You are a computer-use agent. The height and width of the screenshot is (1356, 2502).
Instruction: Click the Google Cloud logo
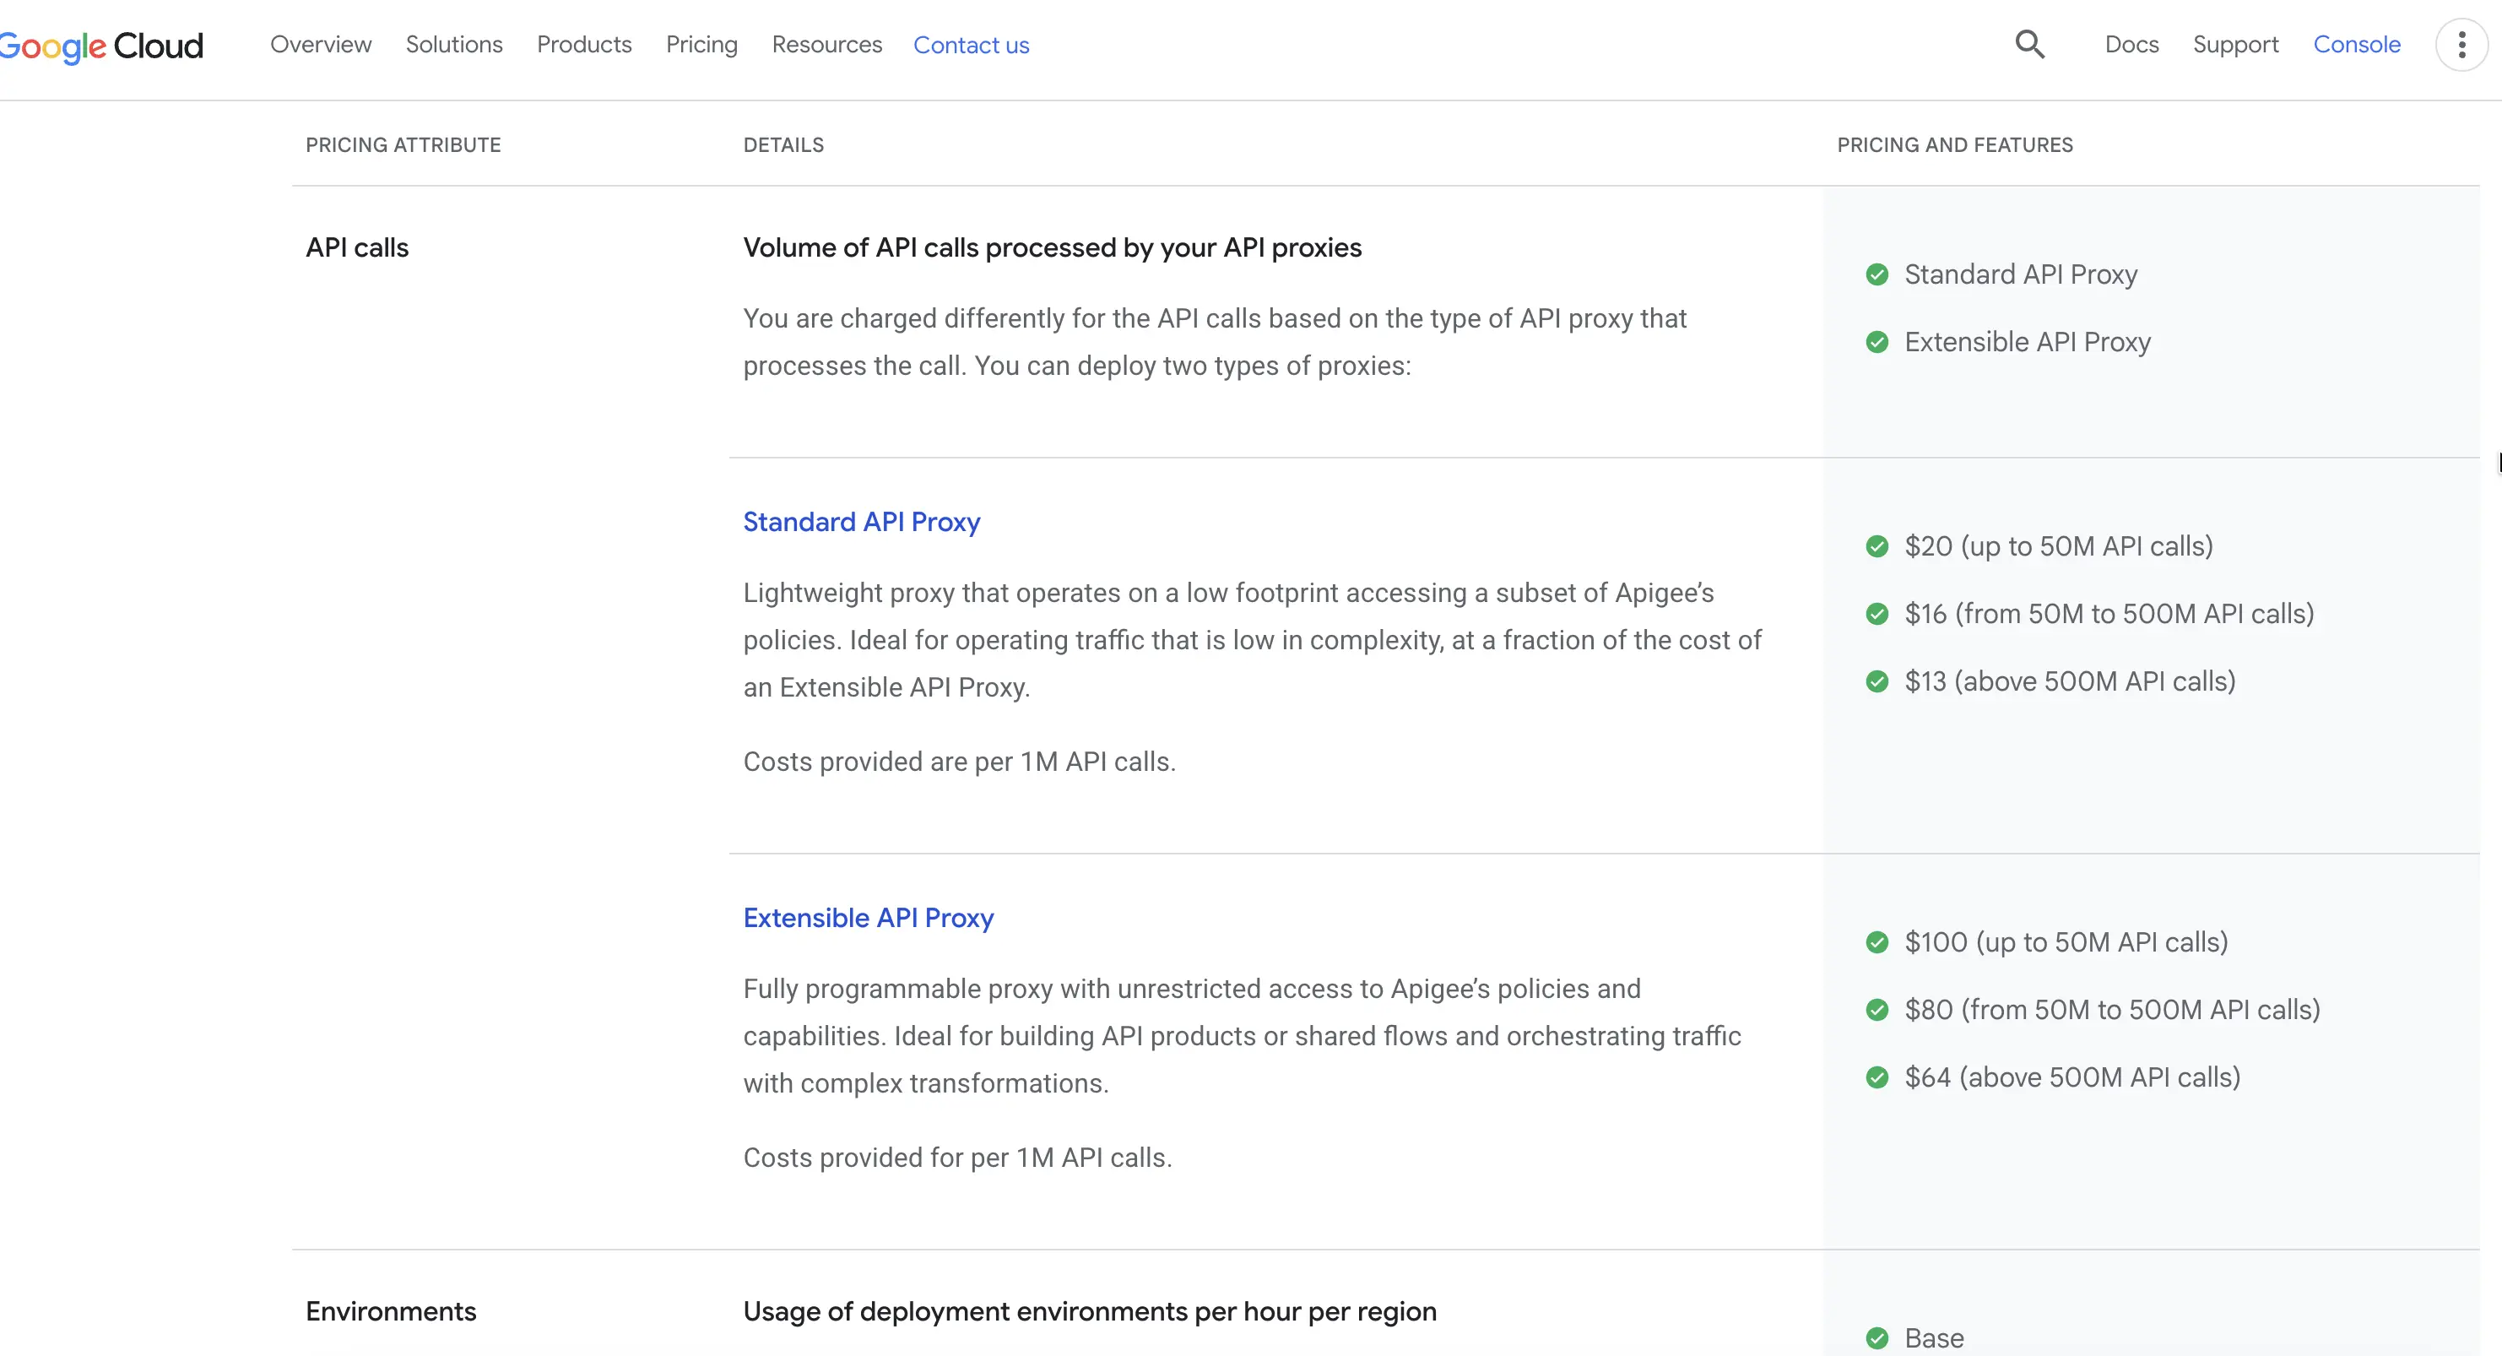coord(101,46)
